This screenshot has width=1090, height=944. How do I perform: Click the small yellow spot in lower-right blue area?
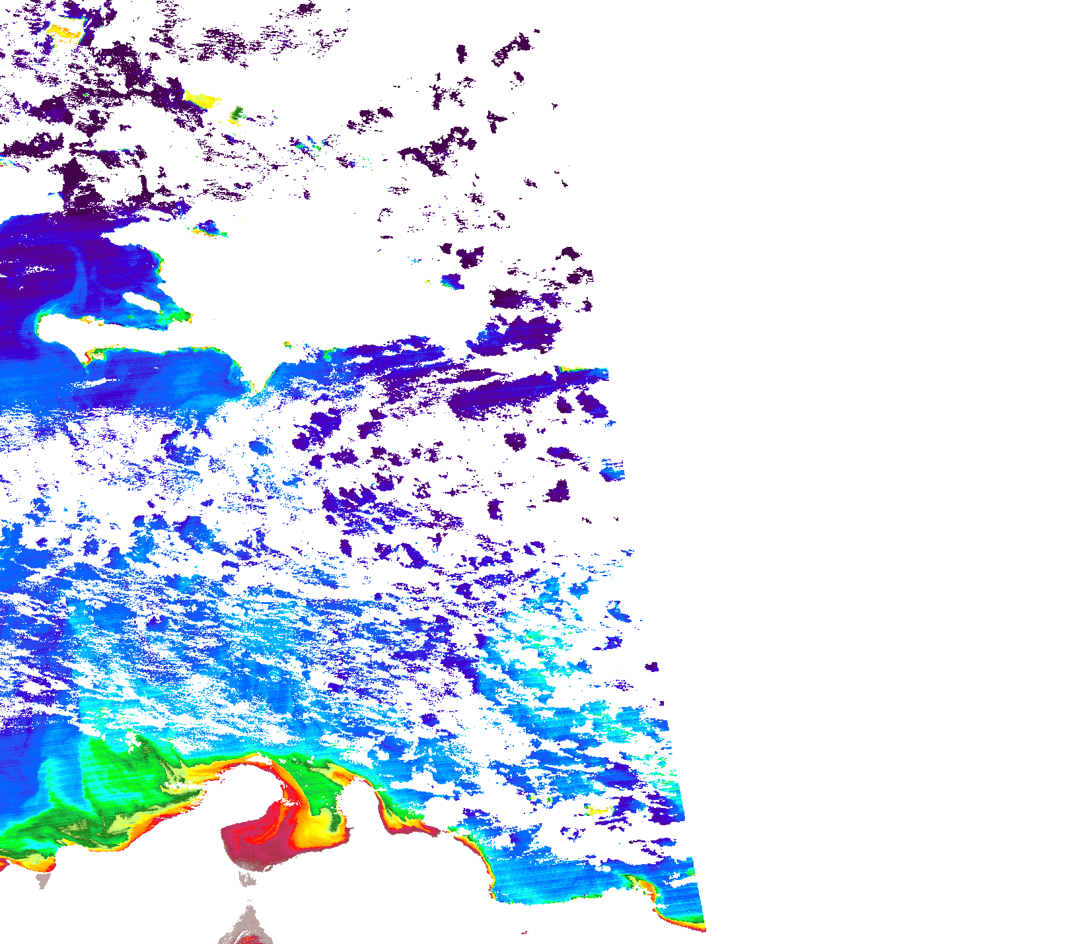tap(598, 809)
